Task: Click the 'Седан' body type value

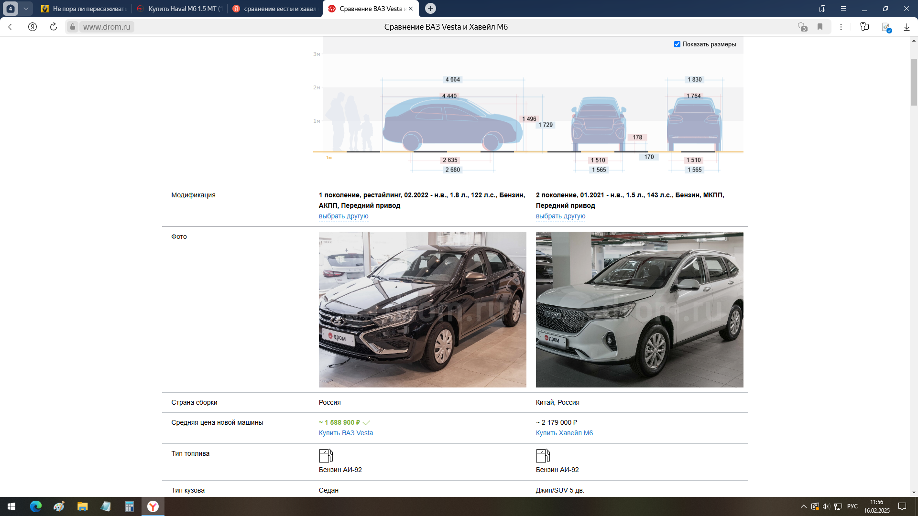Action: [x=328, y=490]
